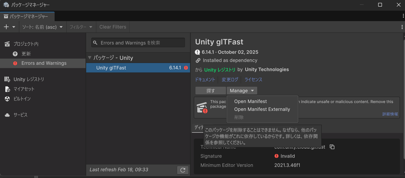Open the ドキュメント link
This screenshot has width=405, height=178.
[205, 80]
